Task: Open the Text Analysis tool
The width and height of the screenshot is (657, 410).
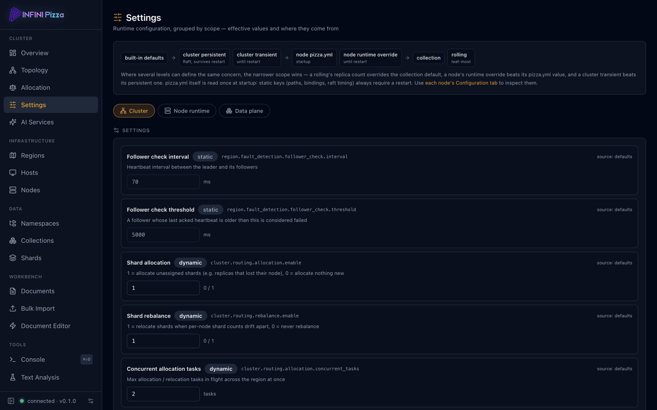Action: 51,377
